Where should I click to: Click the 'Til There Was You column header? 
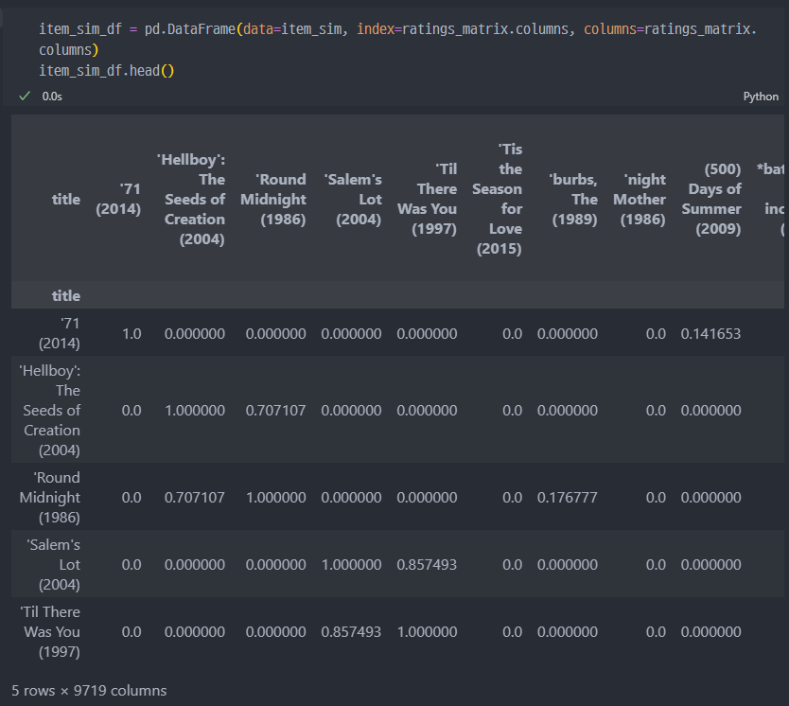click(428, 199)
